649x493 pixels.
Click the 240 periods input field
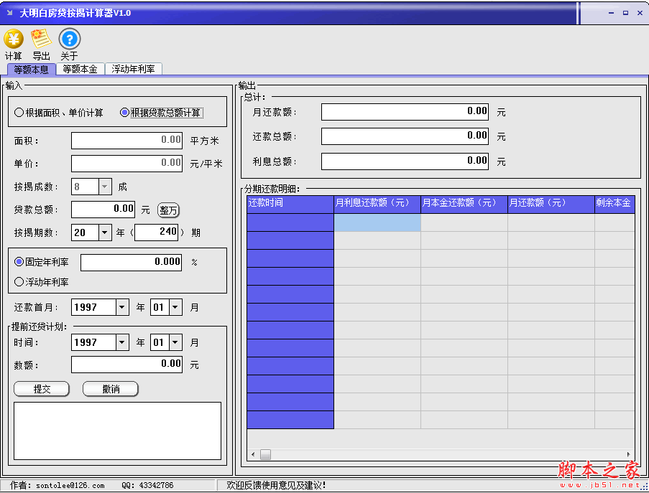pos(157,233)
